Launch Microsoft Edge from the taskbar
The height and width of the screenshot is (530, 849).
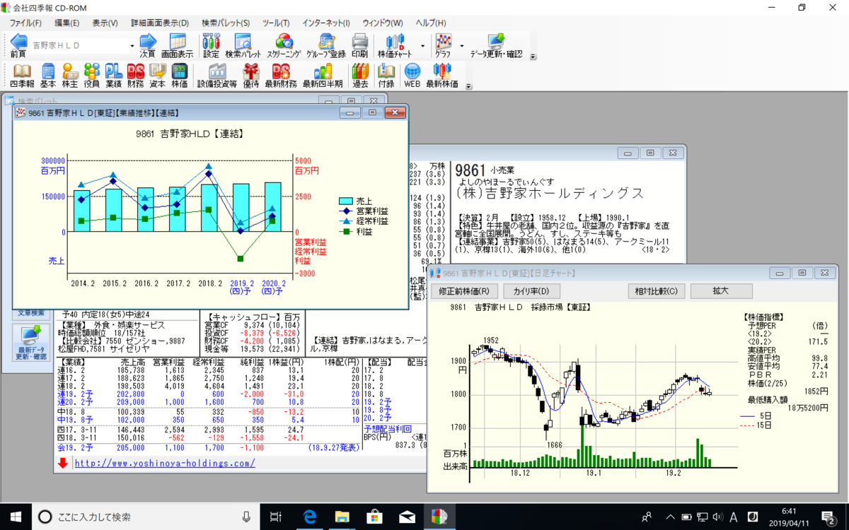pos(309,517)
